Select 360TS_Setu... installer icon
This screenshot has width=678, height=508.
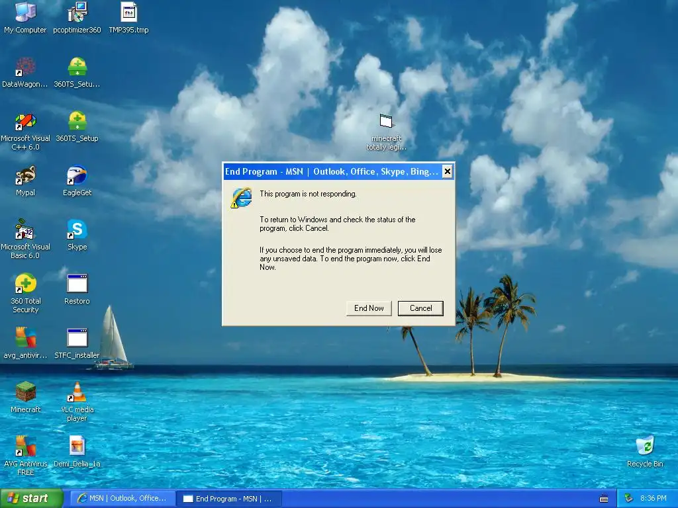point(77,72)
